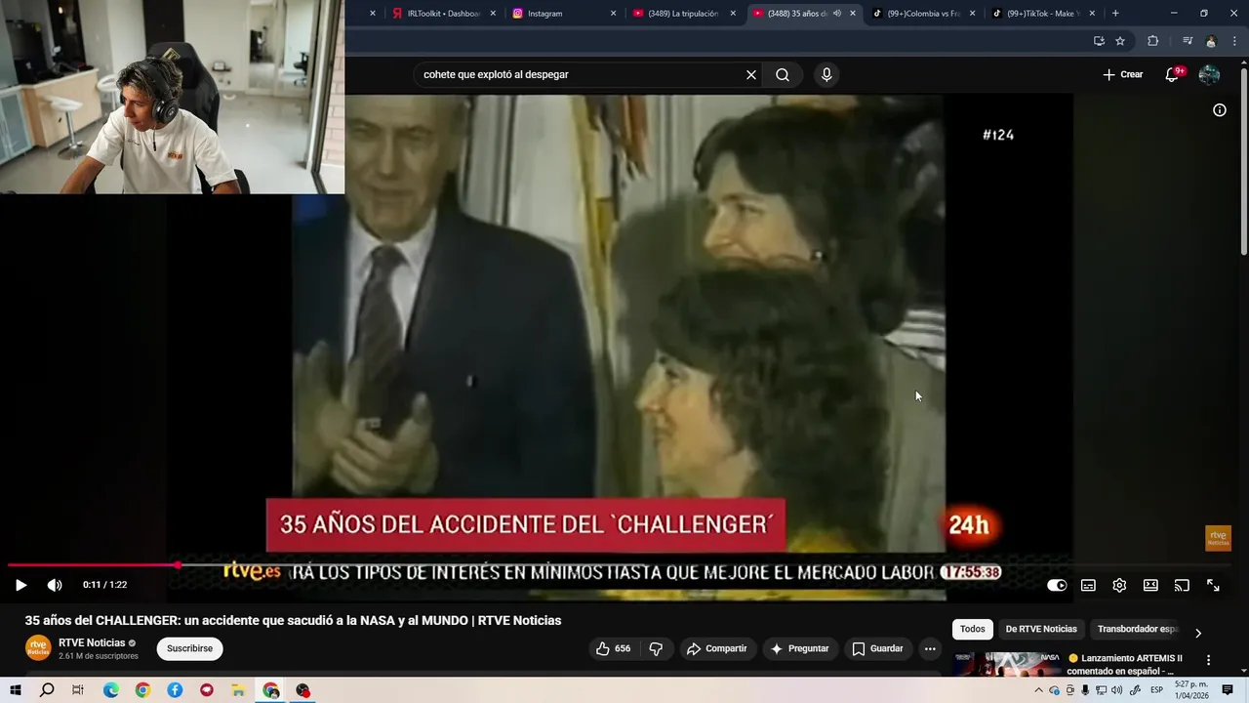Click the Preguntar button
The width and height of the screenshot is (1249, 703).
(800, 648)
